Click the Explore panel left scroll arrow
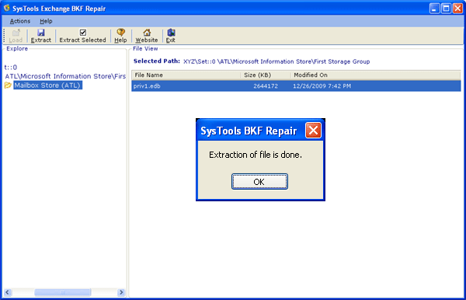The width and height of the screenshot is (466, 300). coord(8,292)
